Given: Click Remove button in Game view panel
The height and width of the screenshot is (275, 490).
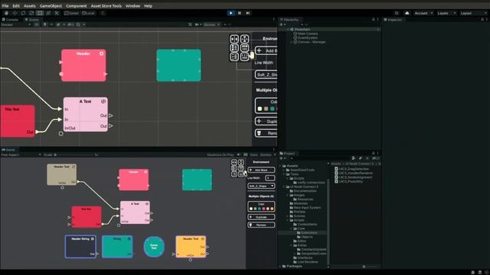Looking at the screenshot, I should click(261, 225).
